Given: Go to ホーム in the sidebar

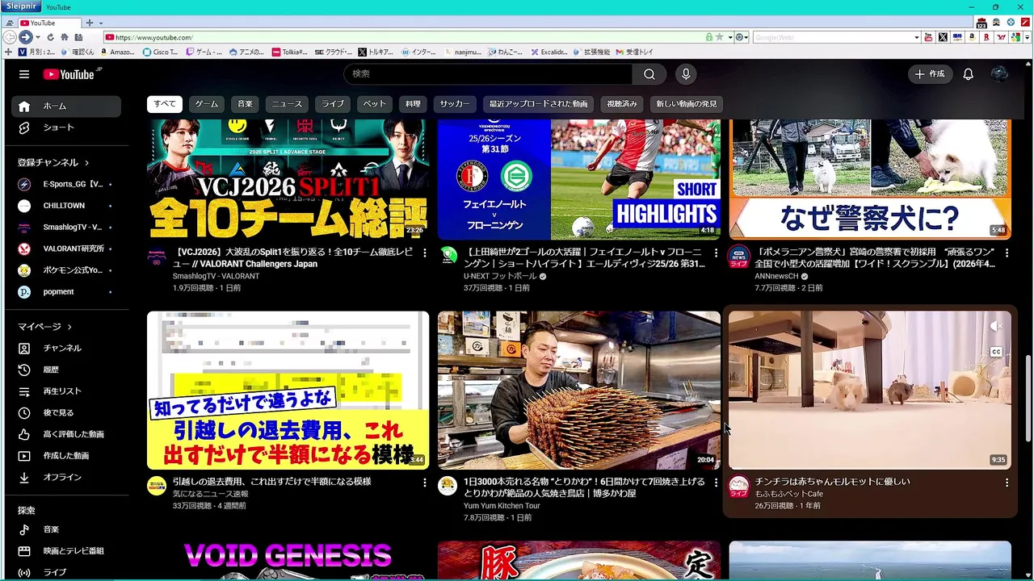Looking at the screenshot, I should (66, 106).
